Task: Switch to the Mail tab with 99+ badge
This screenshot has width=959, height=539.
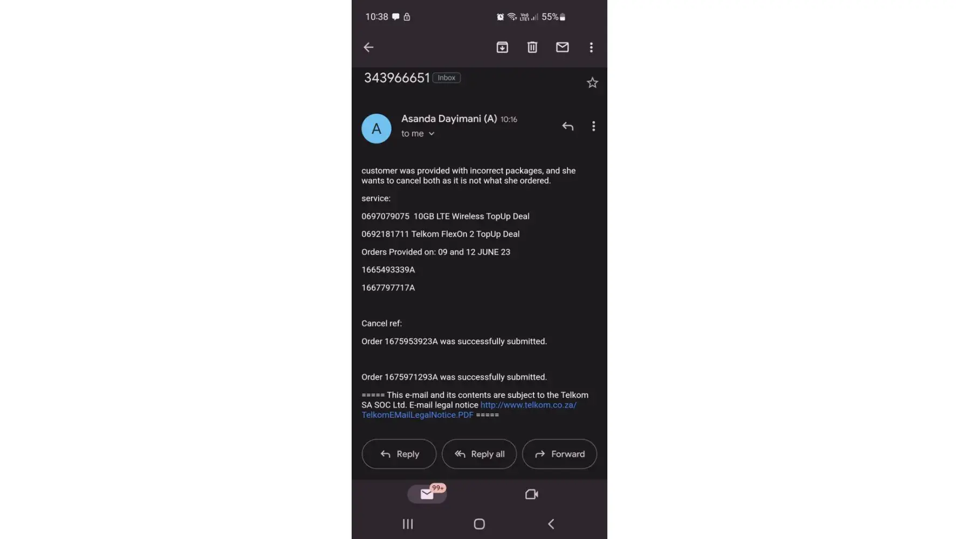Action: coord(427,494)
